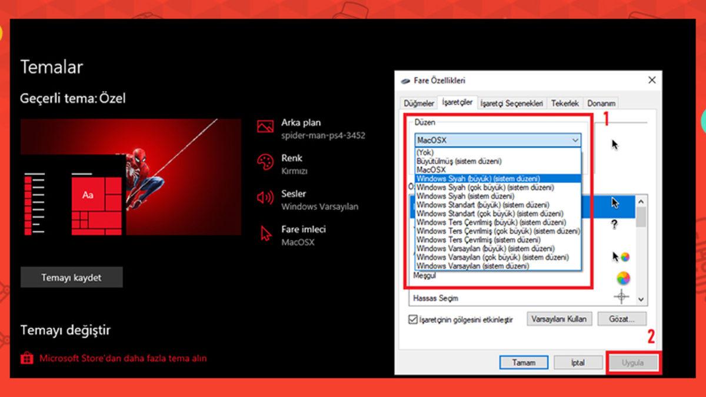Click the Arka plan (background) icon
This screenshot has height=397, width=706.
pyautogui.click(x=267, y=125)
